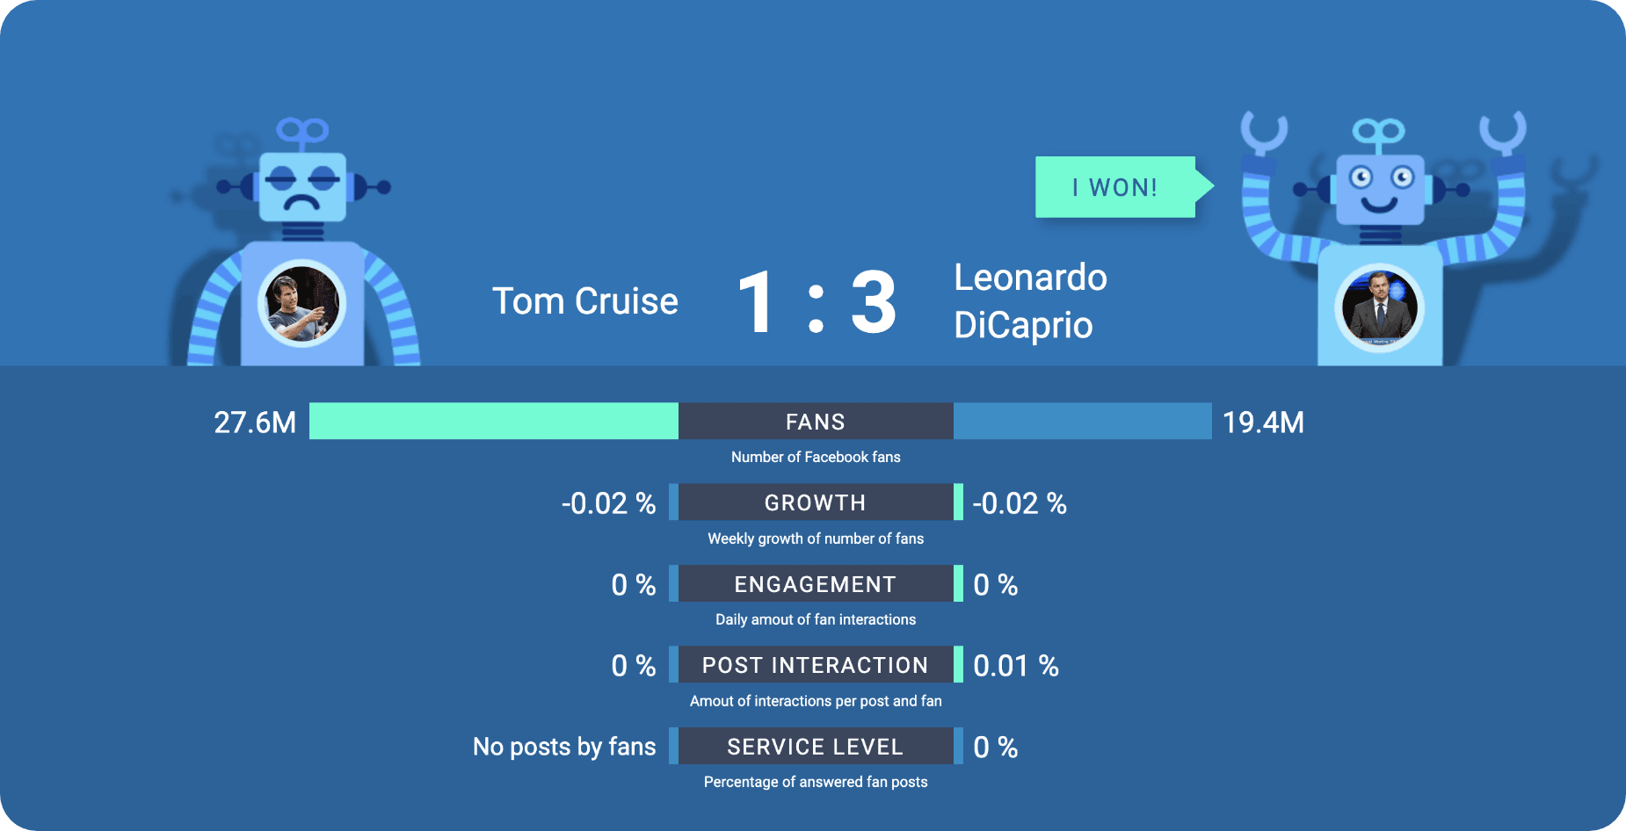Click the sad robot's face
The image size is (1626, 831).
[302, 187]
